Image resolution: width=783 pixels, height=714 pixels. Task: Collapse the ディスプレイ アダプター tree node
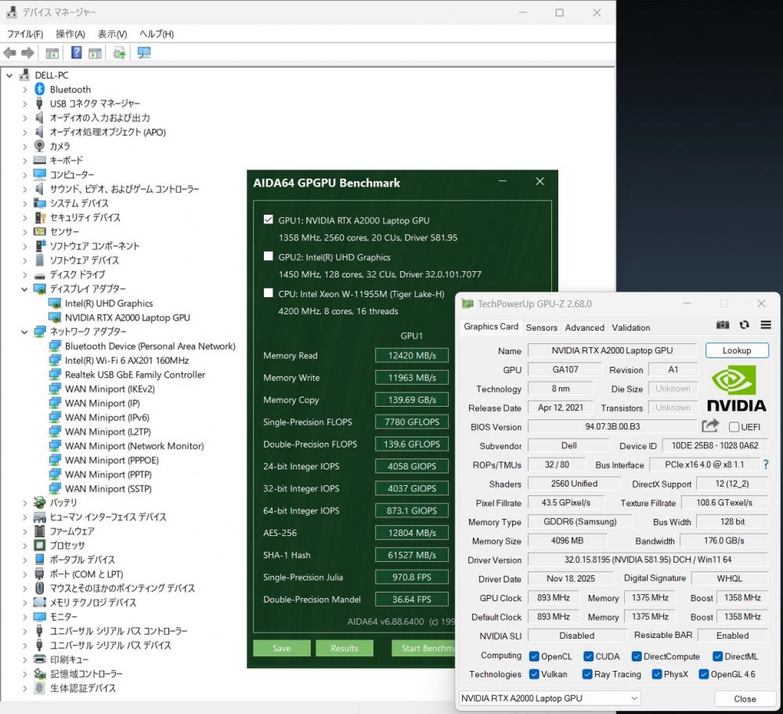point(24,289)
